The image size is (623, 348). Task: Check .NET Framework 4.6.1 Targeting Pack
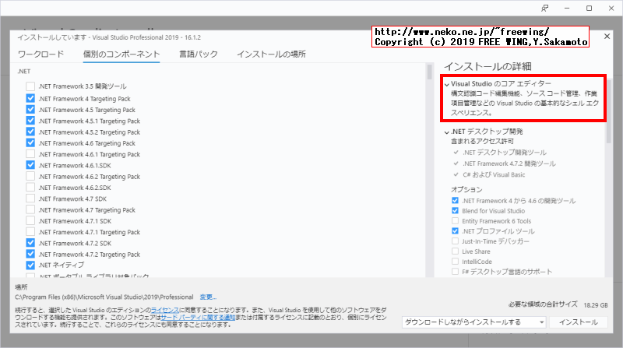[30, 154]
